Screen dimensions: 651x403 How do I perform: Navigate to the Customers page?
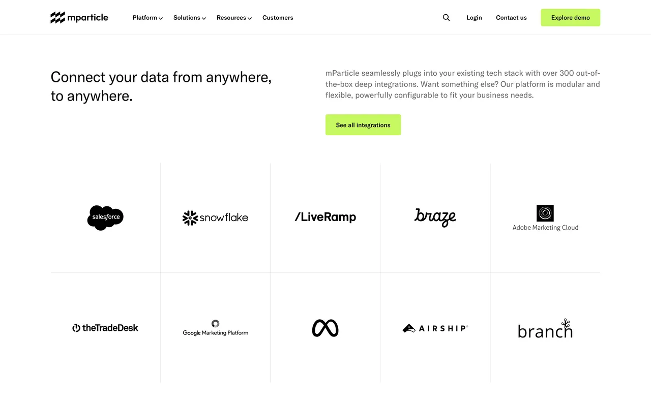click(x=278, y=17)
